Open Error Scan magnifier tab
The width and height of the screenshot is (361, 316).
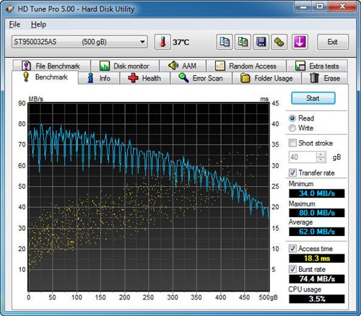tap(183, 78)
